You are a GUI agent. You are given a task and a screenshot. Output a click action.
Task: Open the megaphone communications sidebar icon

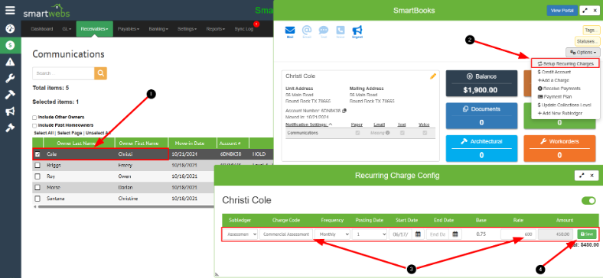point(10,112)
